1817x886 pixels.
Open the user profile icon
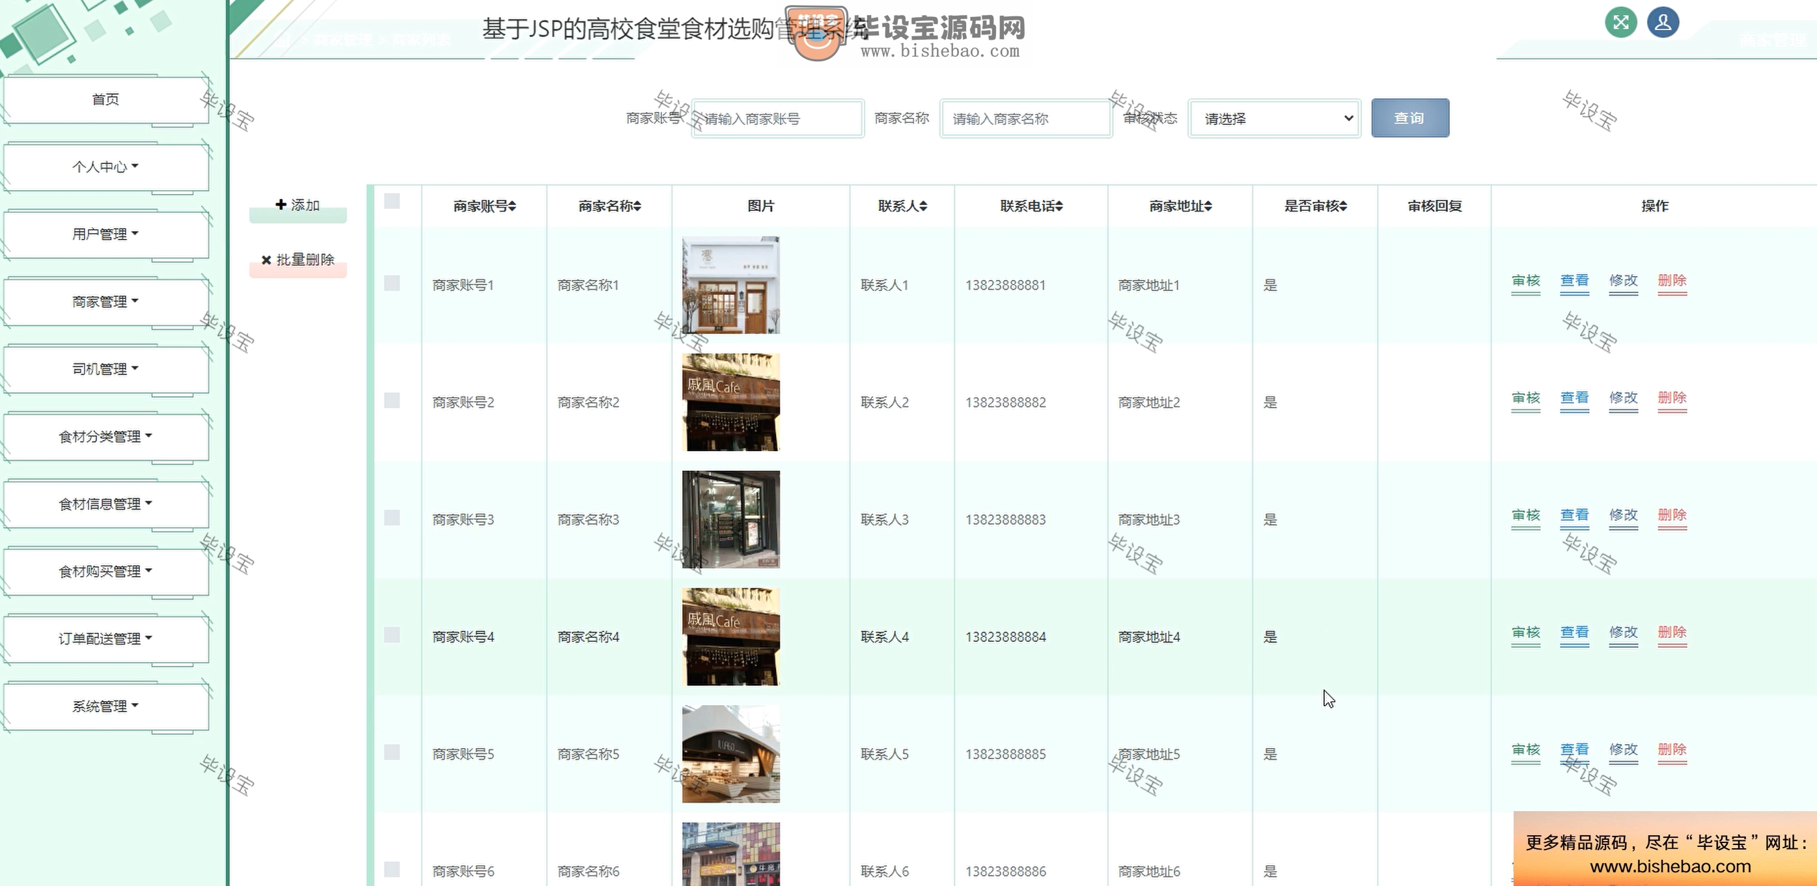(x=1663, y=23)
